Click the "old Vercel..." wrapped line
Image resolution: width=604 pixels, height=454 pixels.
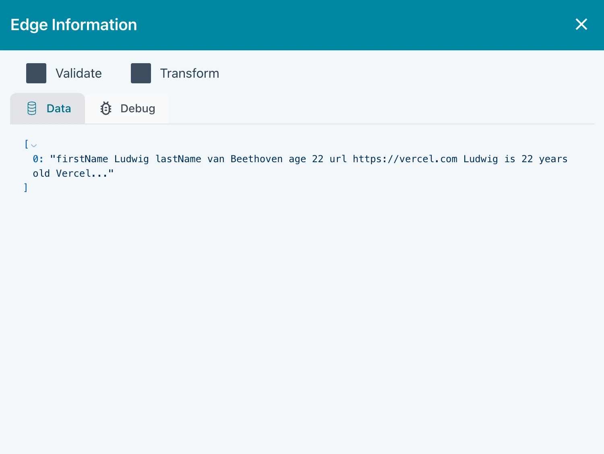[73, 173]
